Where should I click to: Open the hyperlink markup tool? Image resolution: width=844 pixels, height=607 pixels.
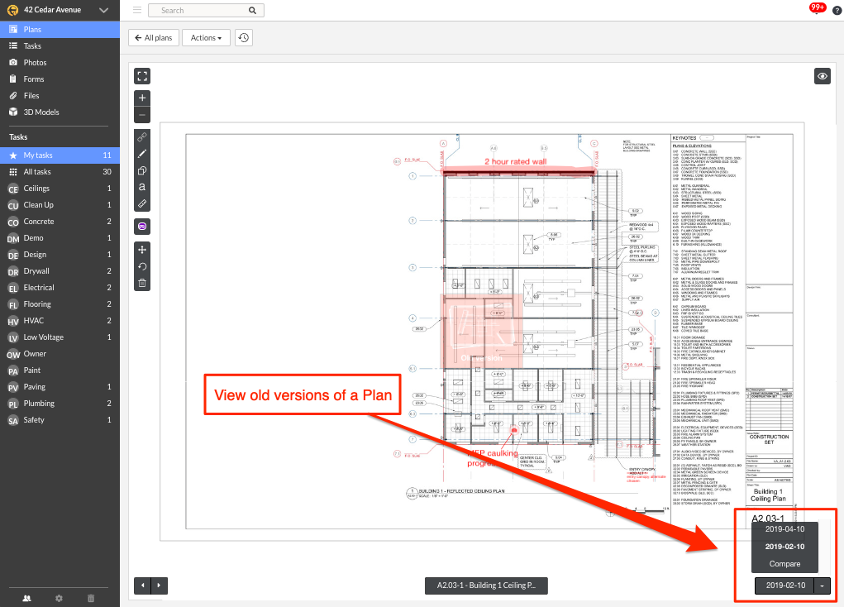[141, 136]
